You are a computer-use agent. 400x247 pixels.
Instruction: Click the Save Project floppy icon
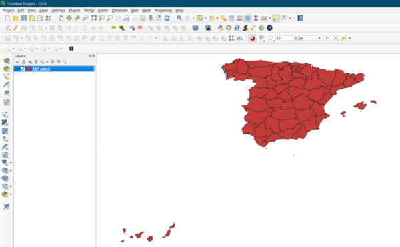(24, 18)
